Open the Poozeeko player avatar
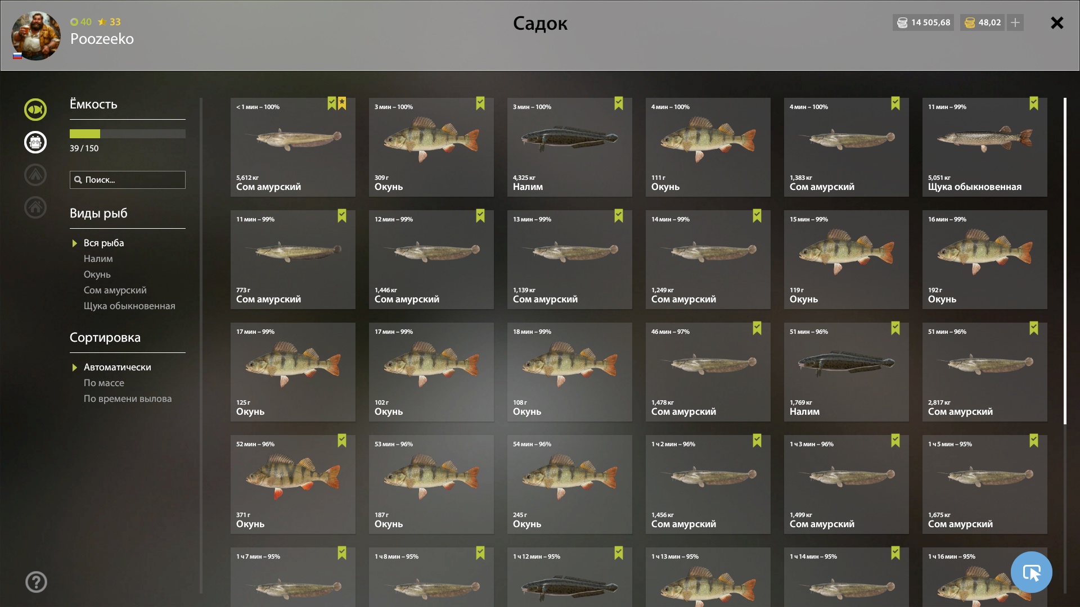The height and width of the screenshot is (607, 1080). 35,36
